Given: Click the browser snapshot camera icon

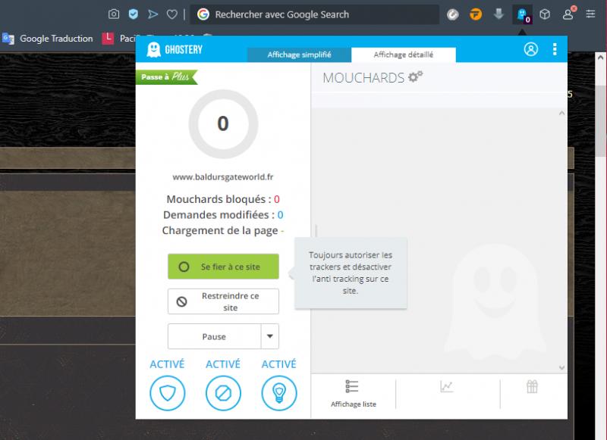Looking at the screenshot, I should pyautogui.click(x=113, y=14).
